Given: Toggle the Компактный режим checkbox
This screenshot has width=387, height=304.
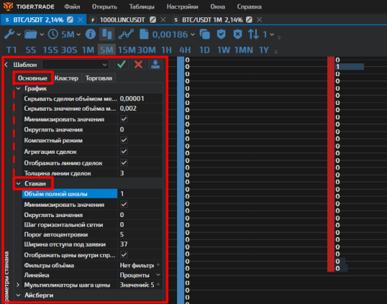Looking at the screenshot, I should (x=124, y=140).
